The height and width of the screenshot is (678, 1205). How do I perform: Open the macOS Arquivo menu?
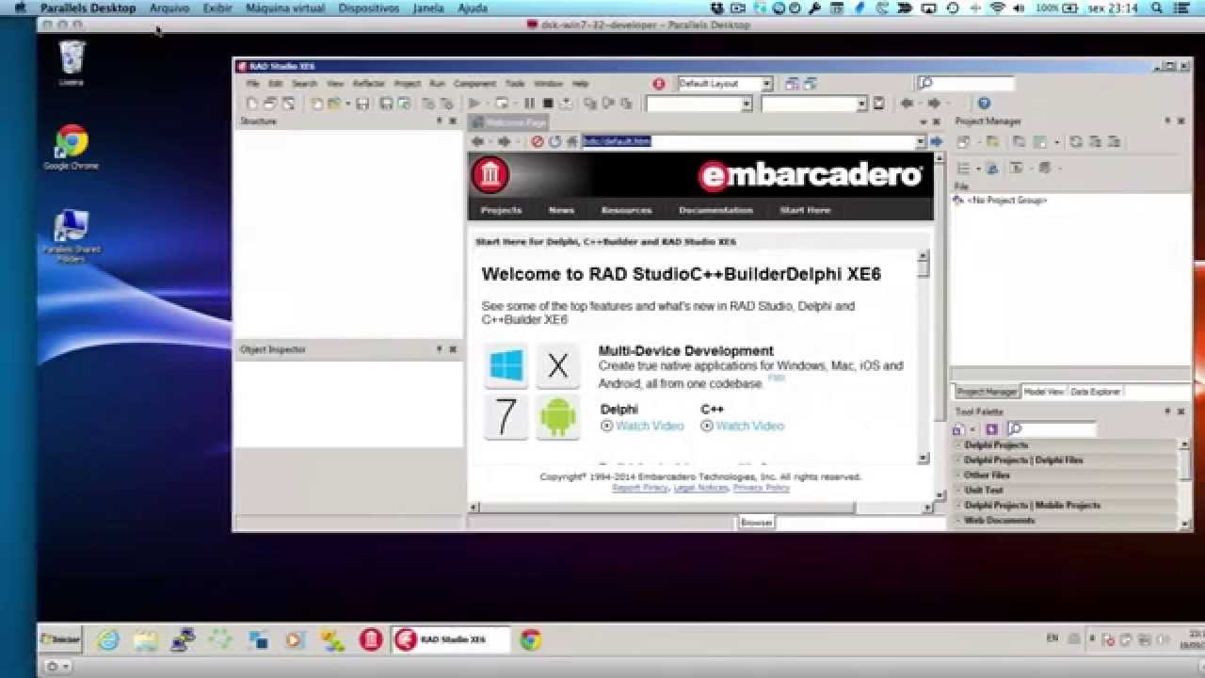coord(169,8)
